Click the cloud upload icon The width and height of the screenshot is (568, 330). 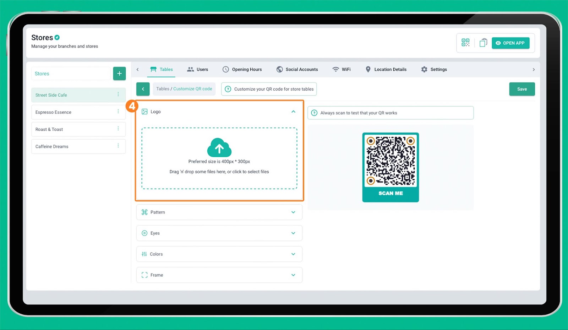pos(219,147)
